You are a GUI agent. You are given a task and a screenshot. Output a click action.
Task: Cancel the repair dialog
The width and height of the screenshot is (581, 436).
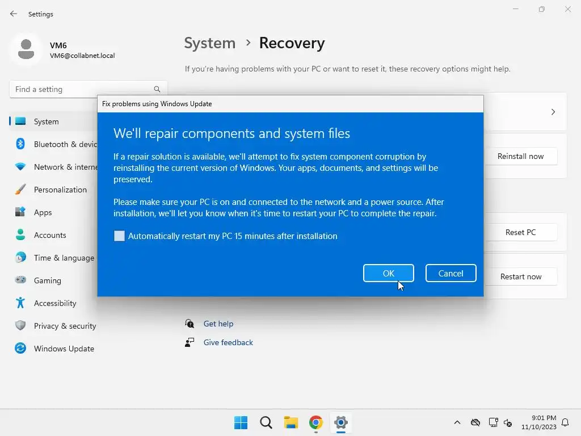tap(451, 273)
